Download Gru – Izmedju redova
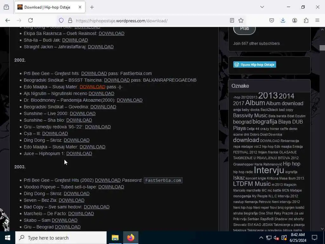Screen dimensions: 325x244 [98, 127]
